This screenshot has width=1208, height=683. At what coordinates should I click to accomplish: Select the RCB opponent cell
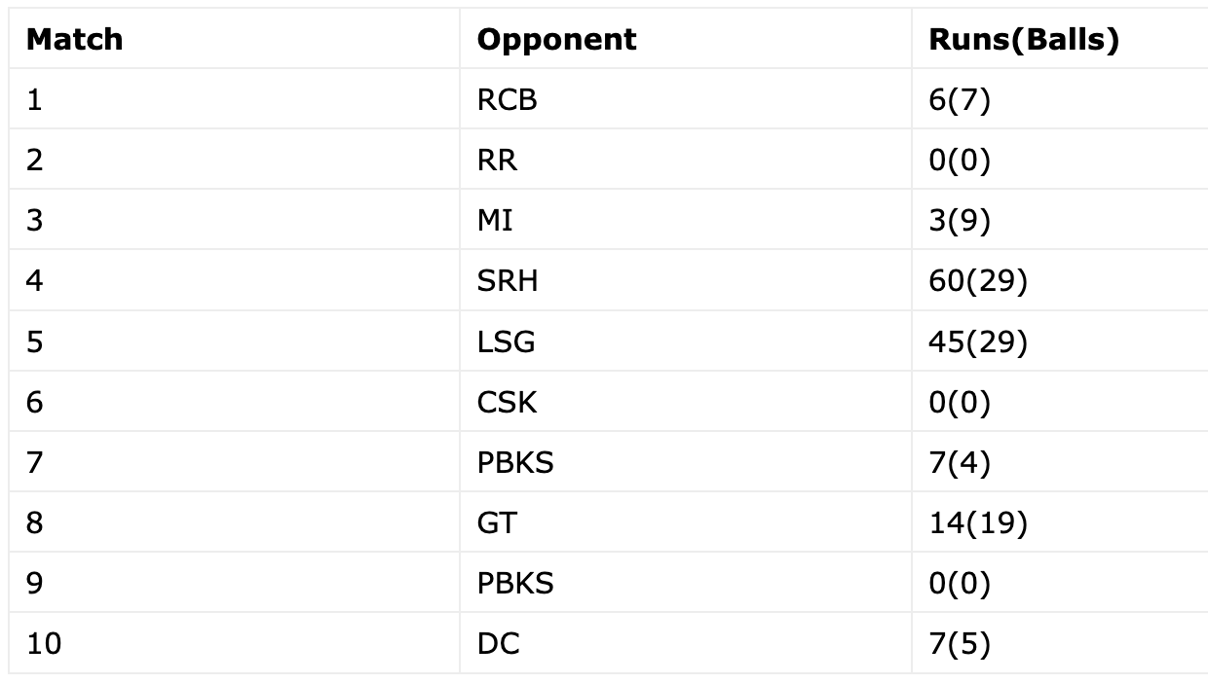pos(686,99)
